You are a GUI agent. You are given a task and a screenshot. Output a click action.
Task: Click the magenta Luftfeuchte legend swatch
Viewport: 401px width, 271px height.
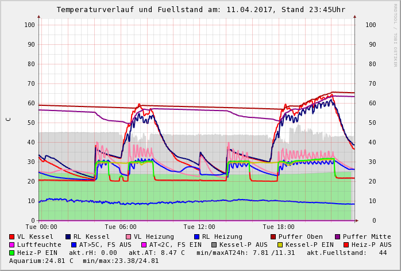[12, 245]
